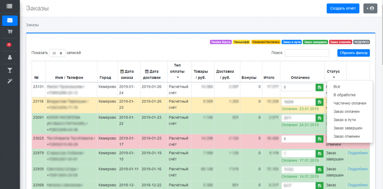Focus paid amount field for order 23025
Screen dimensions: 383x189
pos(298,139)
